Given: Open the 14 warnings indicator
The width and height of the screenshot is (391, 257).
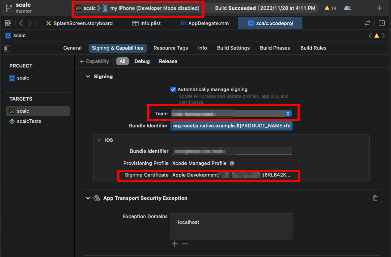Looking at the screenshot, I should (x=331, y=8).
